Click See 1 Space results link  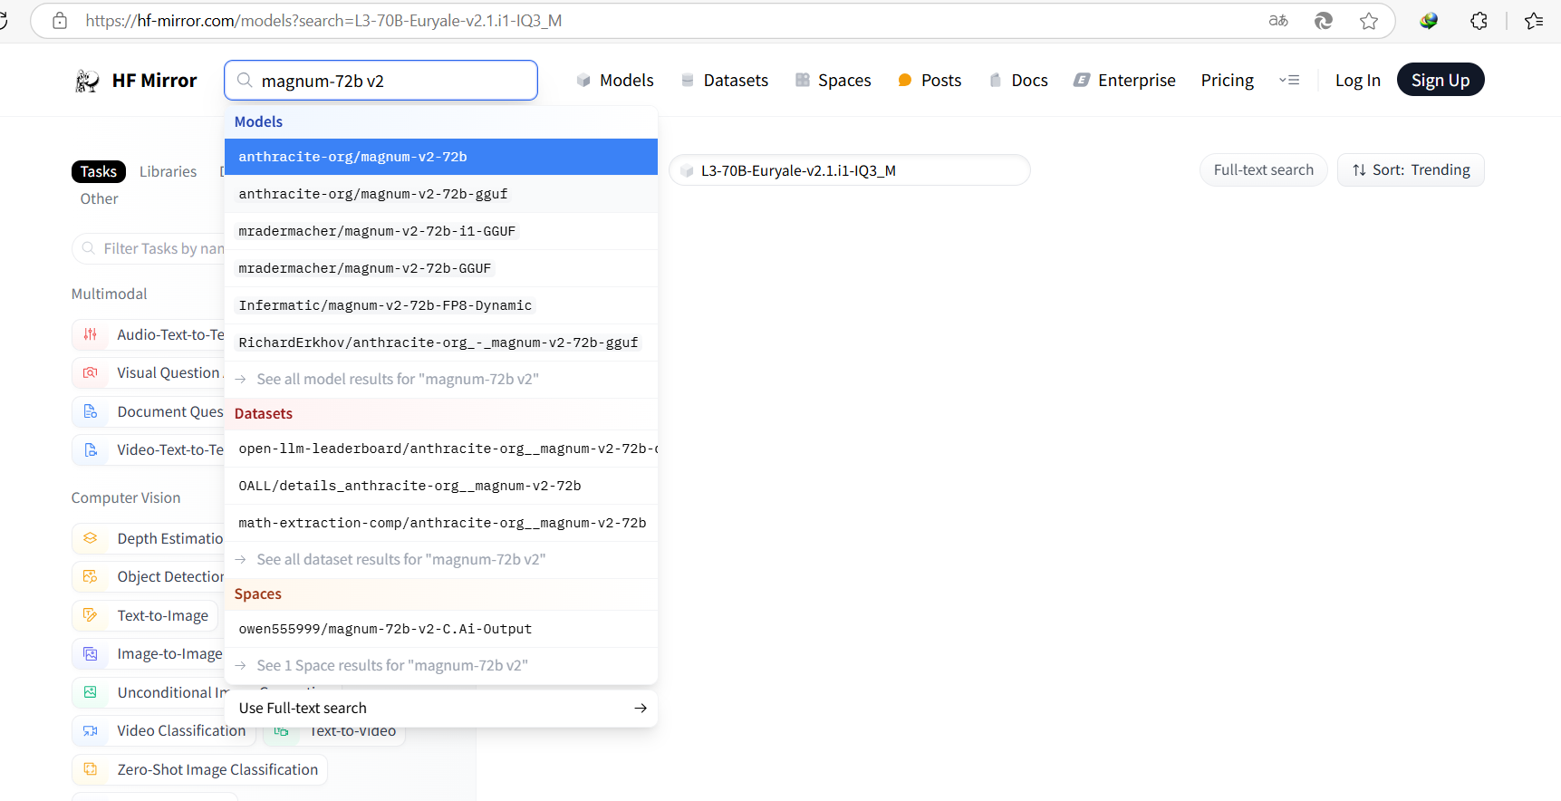(x=441, y=665)
